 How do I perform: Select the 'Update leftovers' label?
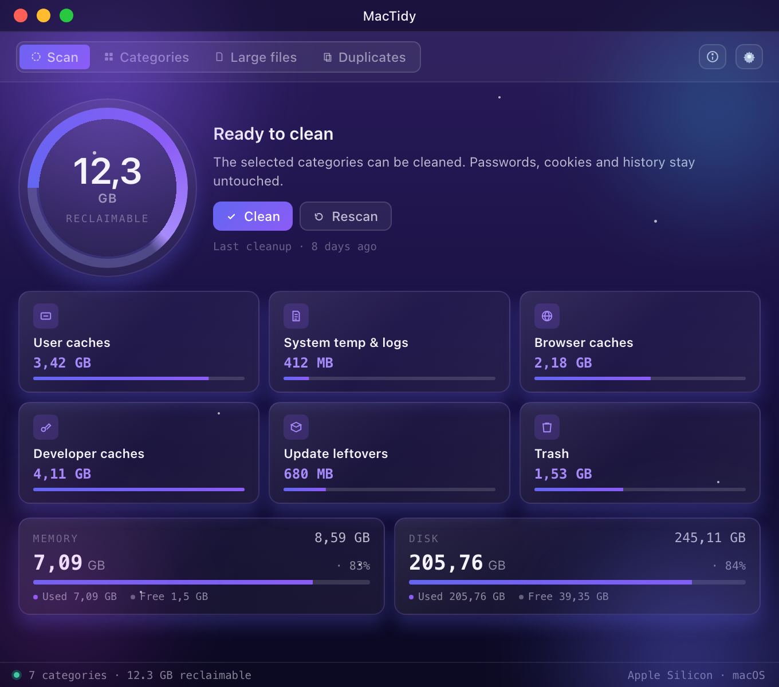pos(336,453)
